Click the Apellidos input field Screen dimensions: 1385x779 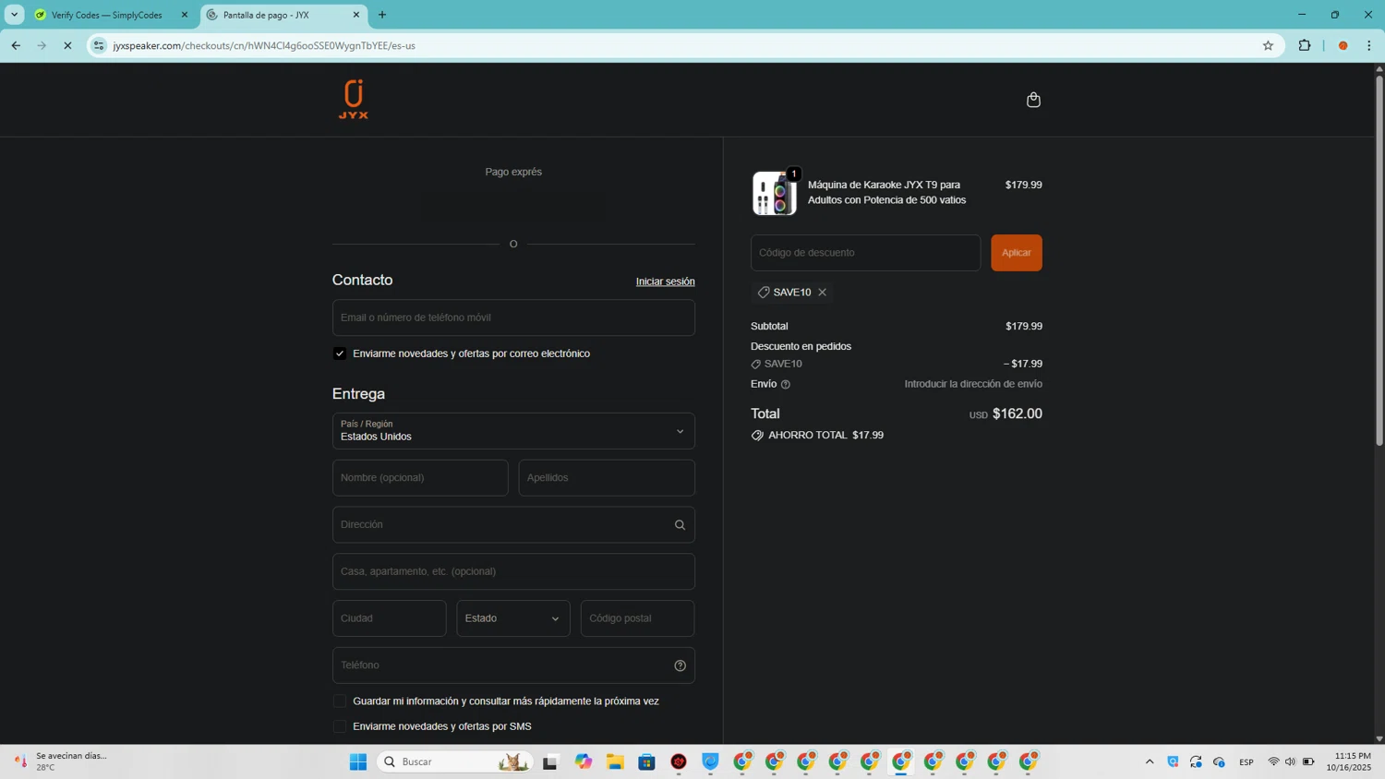tap(607, 478)
